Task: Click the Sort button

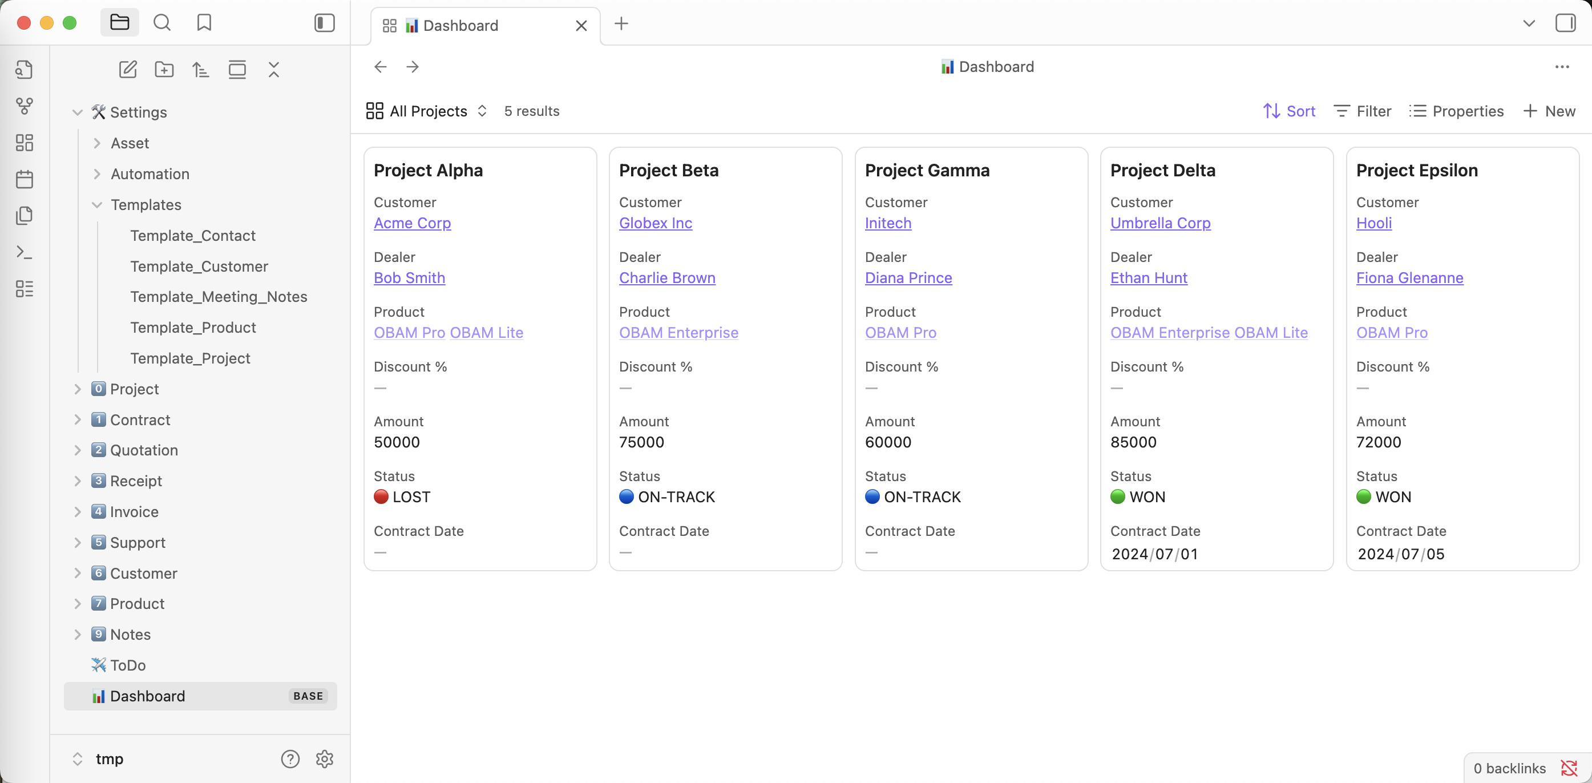Action: [x=1288, y=111]
